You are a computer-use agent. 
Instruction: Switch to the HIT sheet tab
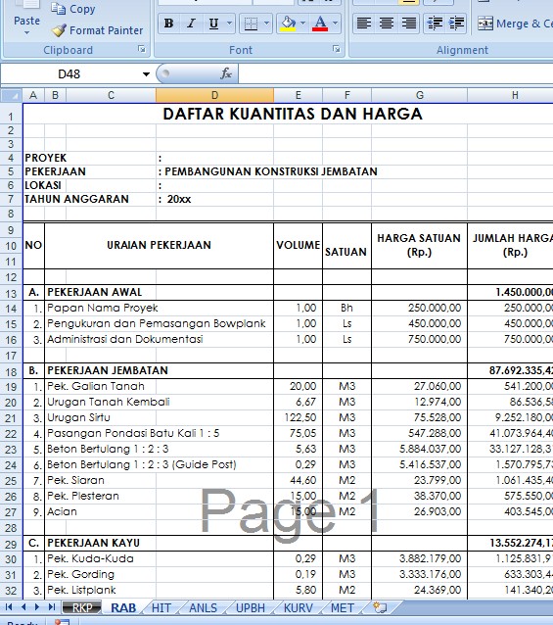pos(161,608)
